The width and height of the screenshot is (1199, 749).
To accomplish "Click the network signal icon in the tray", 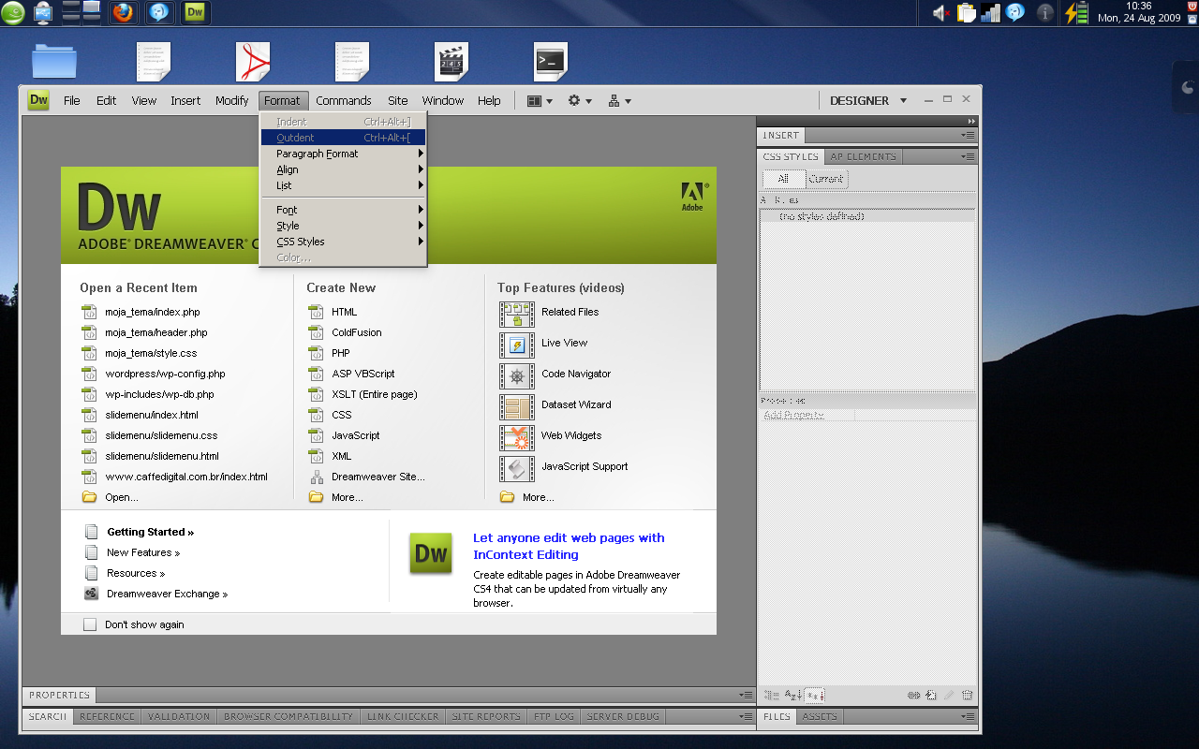I will point(991,13).
